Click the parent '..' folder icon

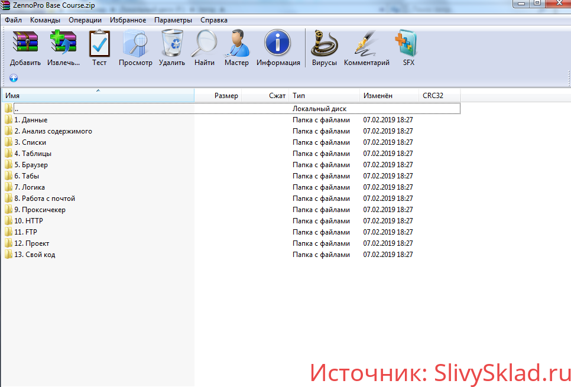click(8, 109)
